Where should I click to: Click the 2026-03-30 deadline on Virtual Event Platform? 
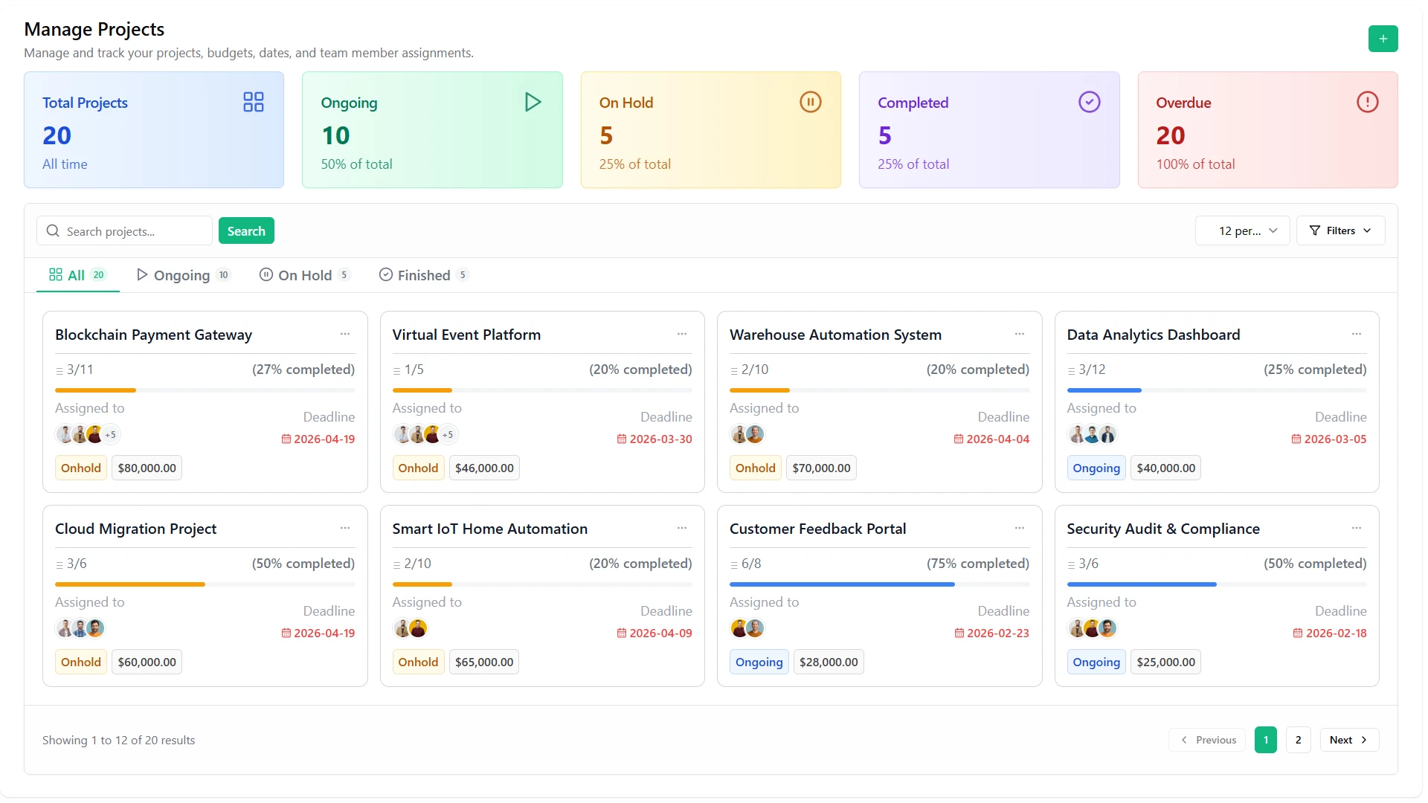click(654, 439)
